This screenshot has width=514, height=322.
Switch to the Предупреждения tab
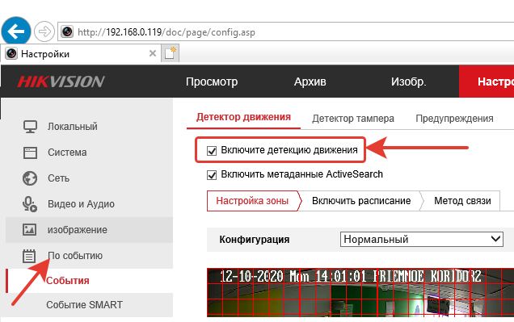point(454,119)
